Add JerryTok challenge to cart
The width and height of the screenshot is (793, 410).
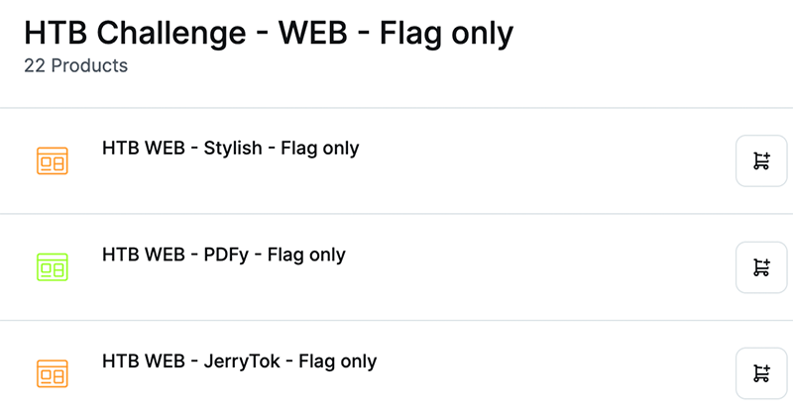[761, 373]
